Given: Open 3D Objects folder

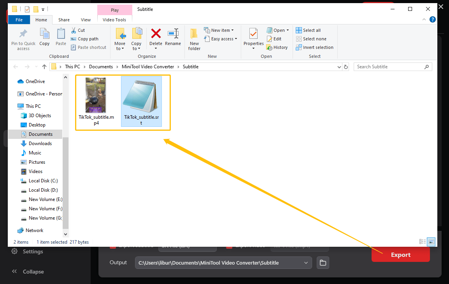Looking at the screenshot, I should 36,116.
